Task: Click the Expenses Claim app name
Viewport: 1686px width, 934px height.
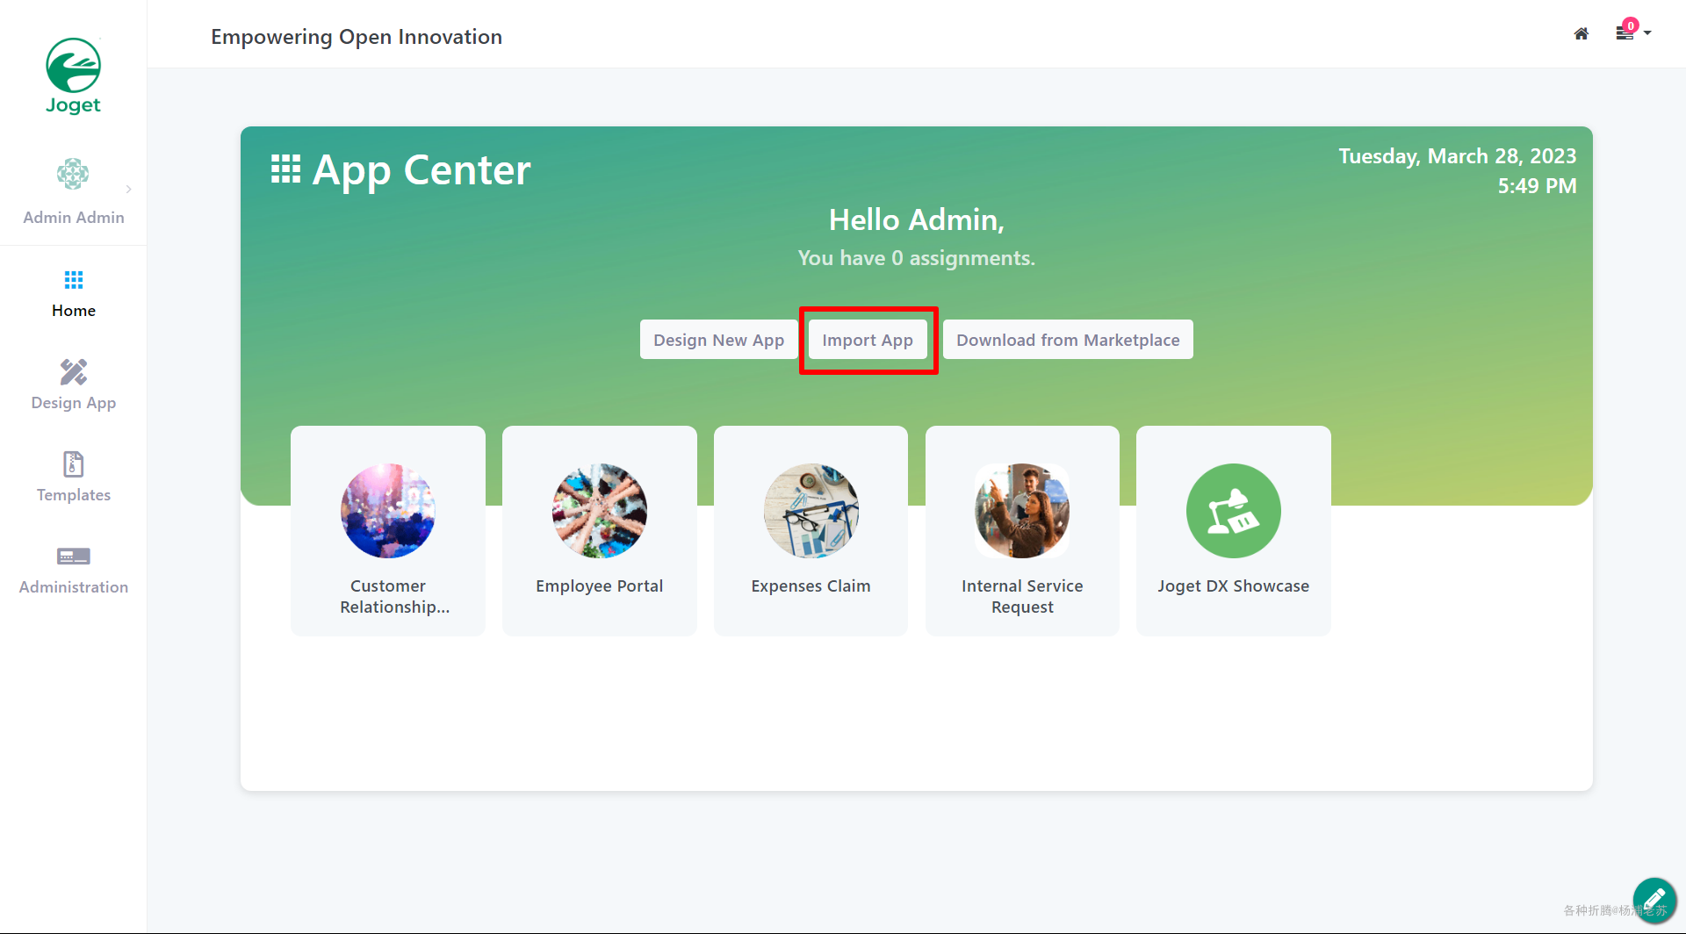Action: (811, 586)
